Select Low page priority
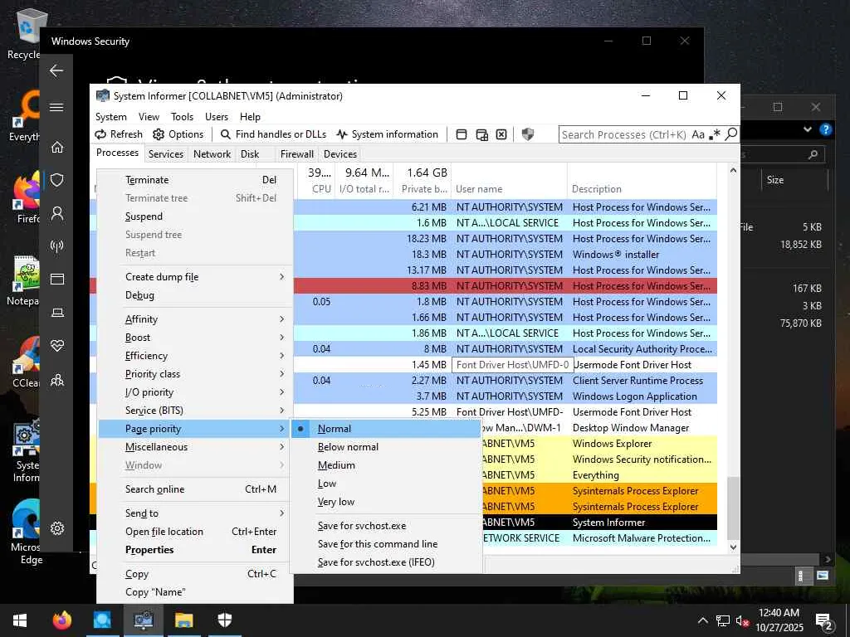This screenshot has width=850, height=637. tap(386, 484)
